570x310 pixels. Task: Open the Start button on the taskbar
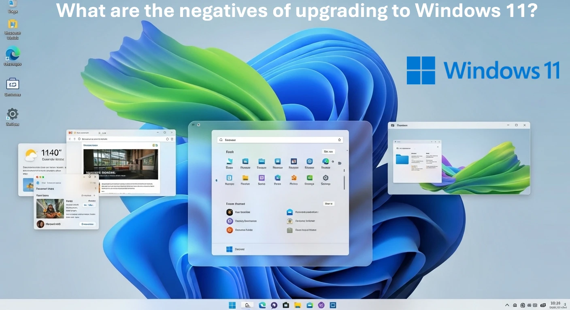click(x=232, y=305)
